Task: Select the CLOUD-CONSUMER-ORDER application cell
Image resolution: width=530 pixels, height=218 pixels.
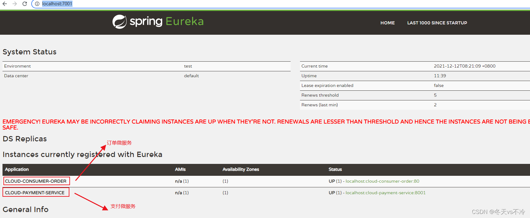Action: coord(36,181)
